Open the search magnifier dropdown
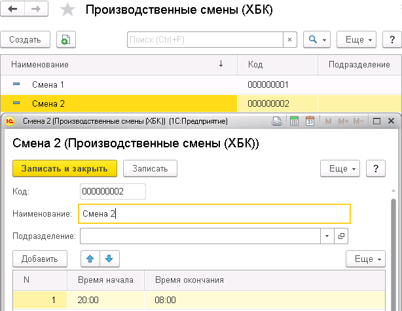Screen dimensions: 402x311 click(318, 40)
